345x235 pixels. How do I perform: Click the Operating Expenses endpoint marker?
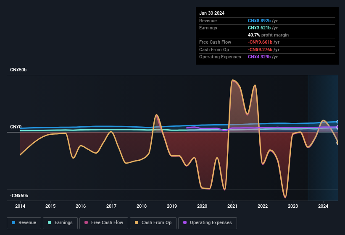pos(338,127)
